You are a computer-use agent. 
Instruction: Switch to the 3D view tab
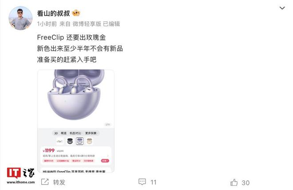[56, 133]
